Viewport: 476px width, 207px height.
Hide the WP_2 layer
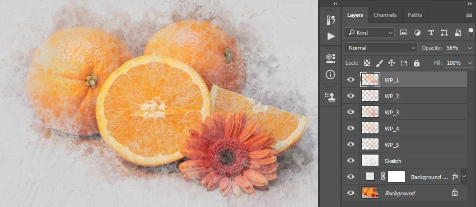351,95
